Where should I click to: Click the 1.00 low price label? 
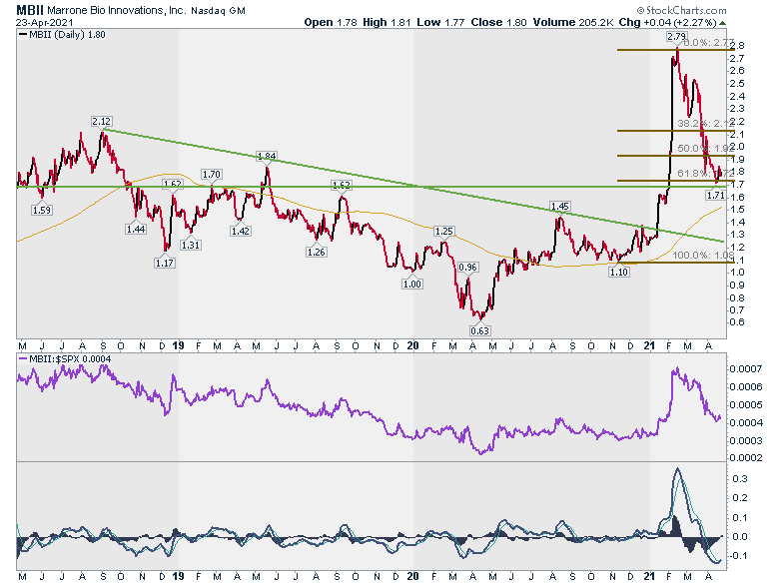(x=412, y=285)
